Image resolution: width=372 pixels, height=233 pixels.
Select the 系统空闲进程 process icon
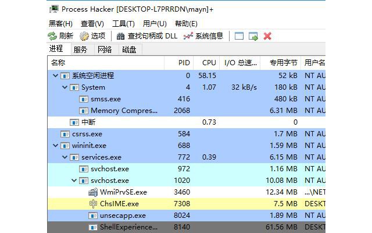(x=65, y=76)
